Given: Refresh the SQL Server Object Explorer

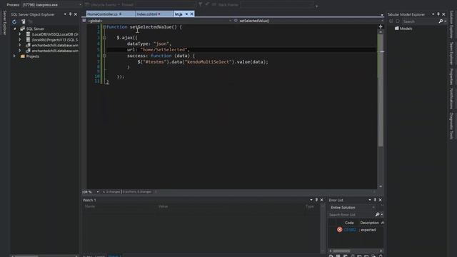Looking at the screenshot, I should (14, 22).
